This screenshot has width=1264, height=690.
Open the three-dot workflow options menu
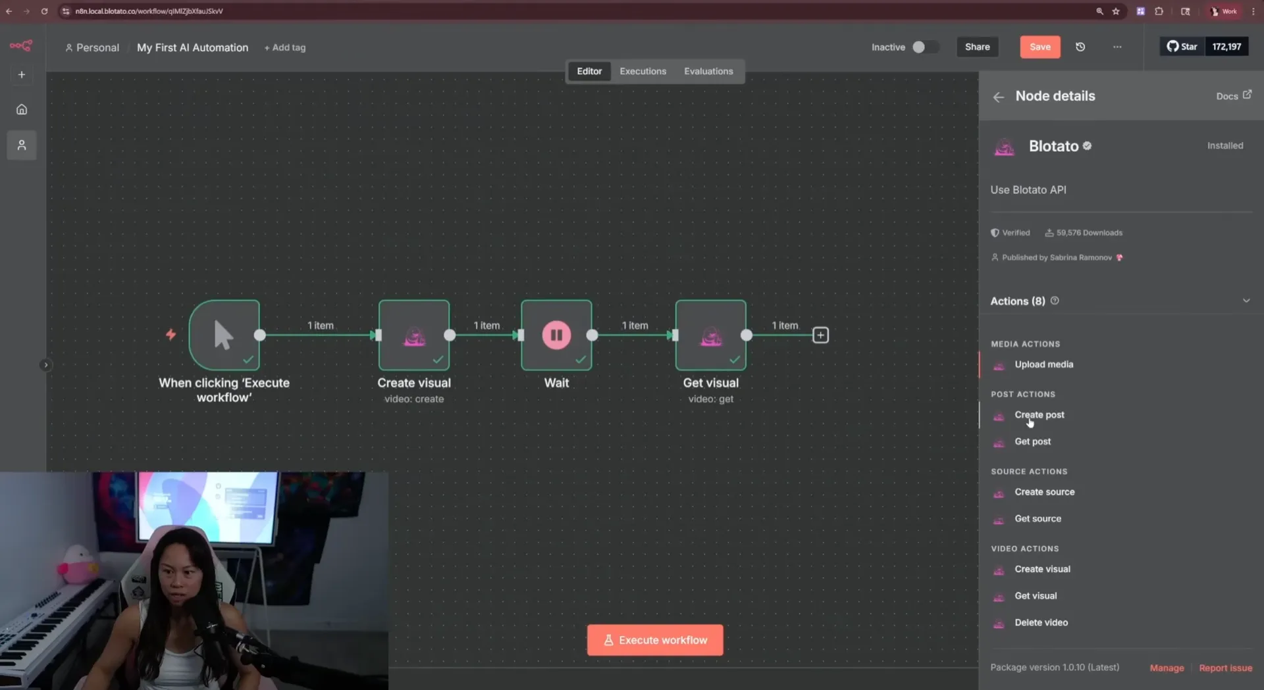point(1117,47)
